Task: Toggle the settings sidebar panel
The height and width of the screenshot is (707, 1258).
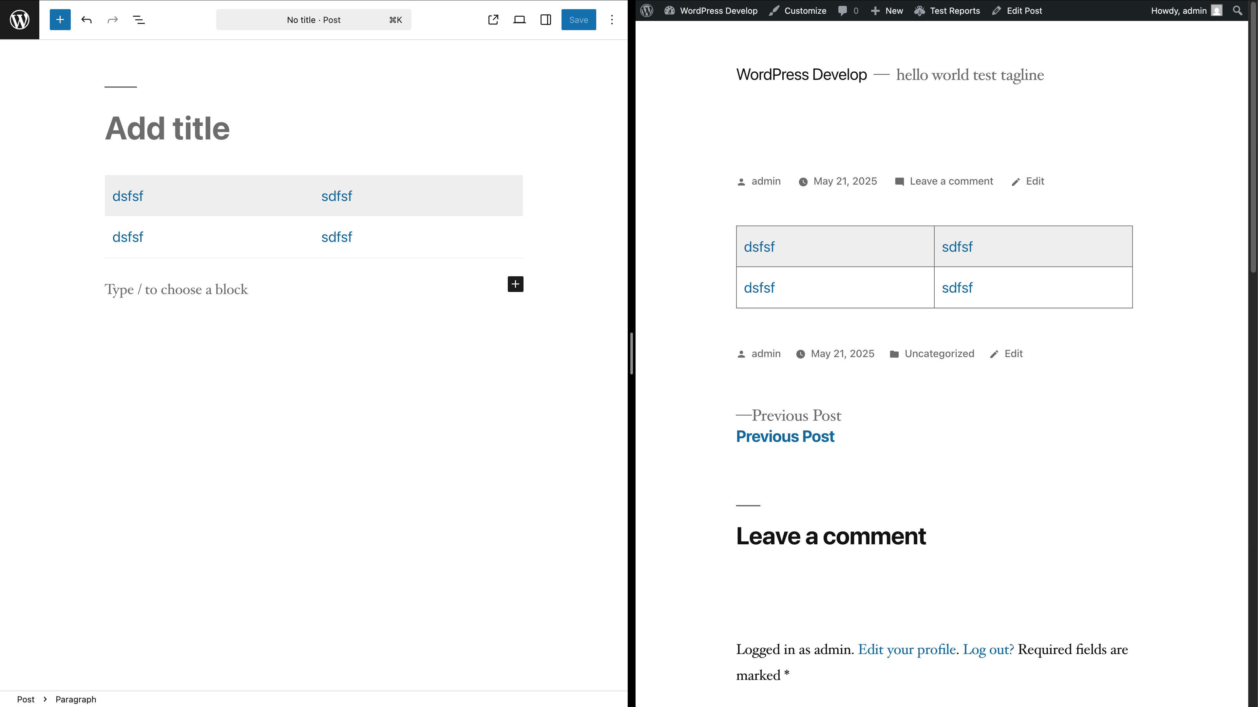Action: coord(545,20)
